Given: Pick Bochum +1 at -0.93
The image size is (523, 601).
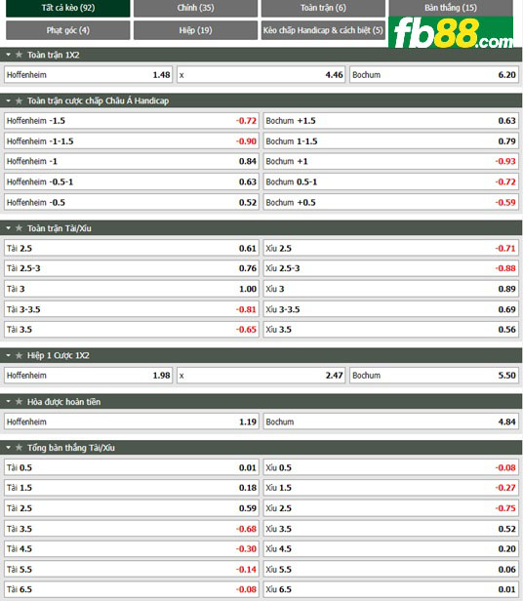Looking at the screenshot, I should 390,161.
